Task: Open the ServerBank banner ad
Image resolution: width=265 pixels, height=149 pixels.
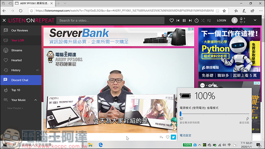Action: click(x=119, y=37)
